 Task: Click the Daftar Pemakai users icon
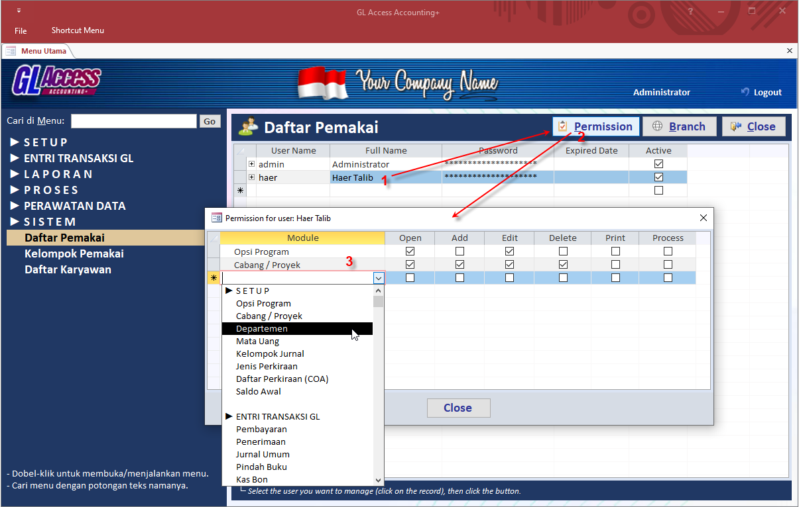[x=249, y=126]
